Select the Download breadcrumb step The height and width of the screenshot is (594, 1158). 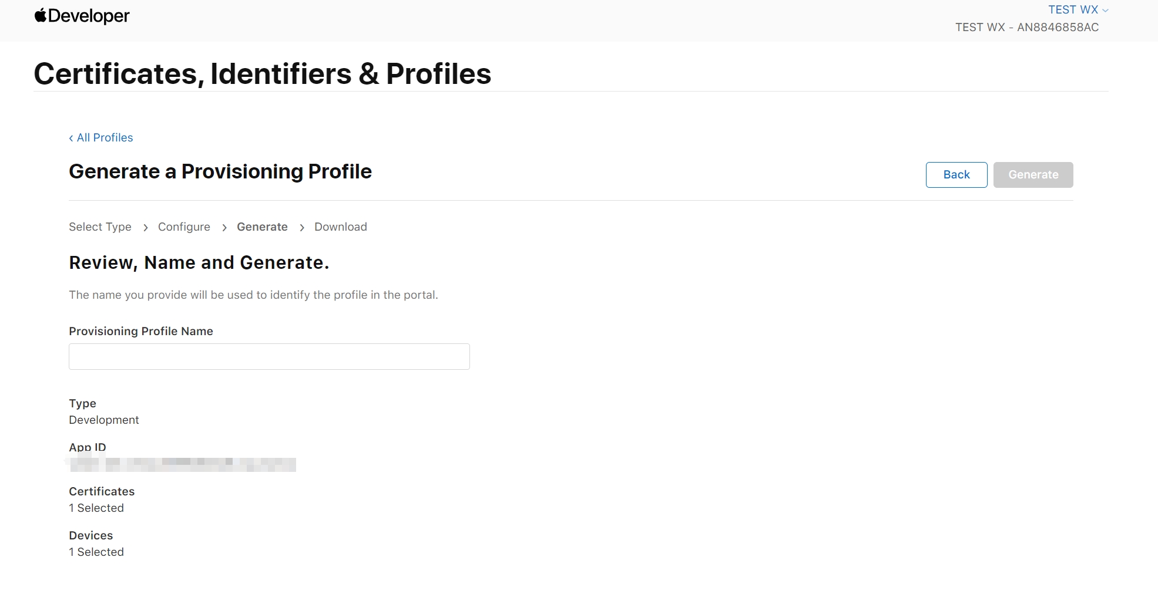pyautogui.click(x=341, y=227)
